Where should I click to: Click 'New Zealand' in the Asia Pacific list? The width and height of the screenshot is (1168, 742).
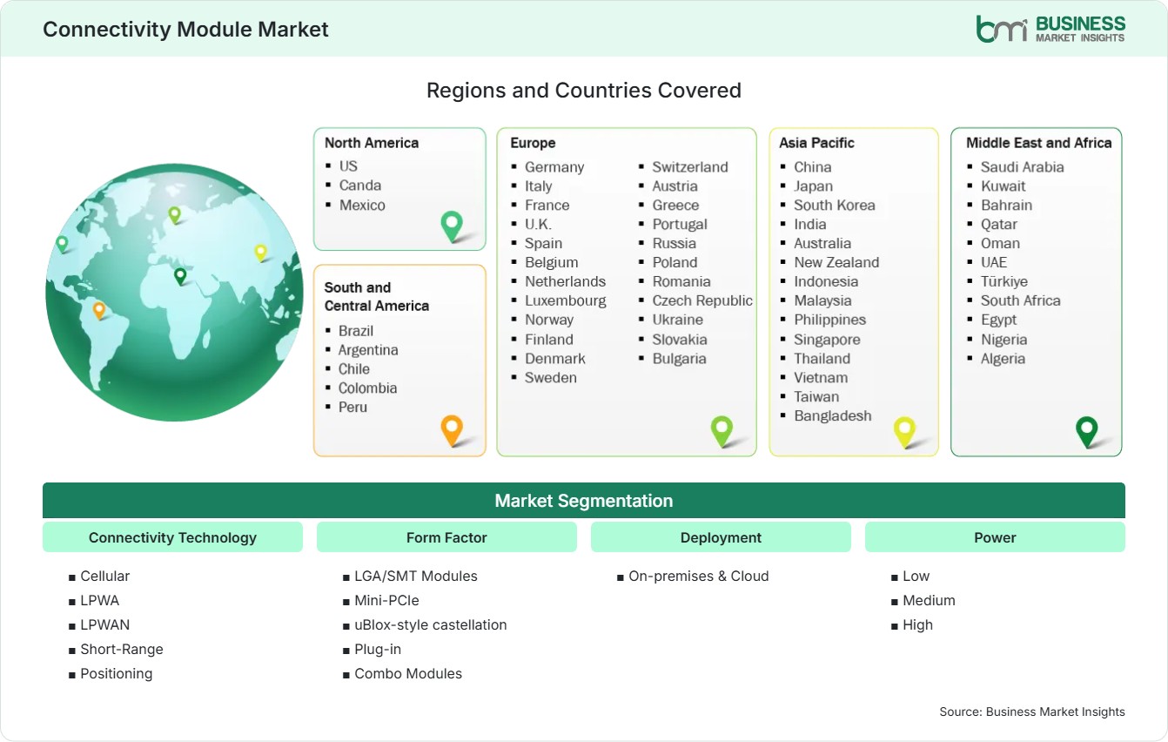836,263
